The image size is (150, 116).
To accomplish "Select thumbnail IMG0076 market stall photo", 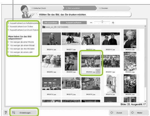I will pyautogui.click(x=91, y=84).
